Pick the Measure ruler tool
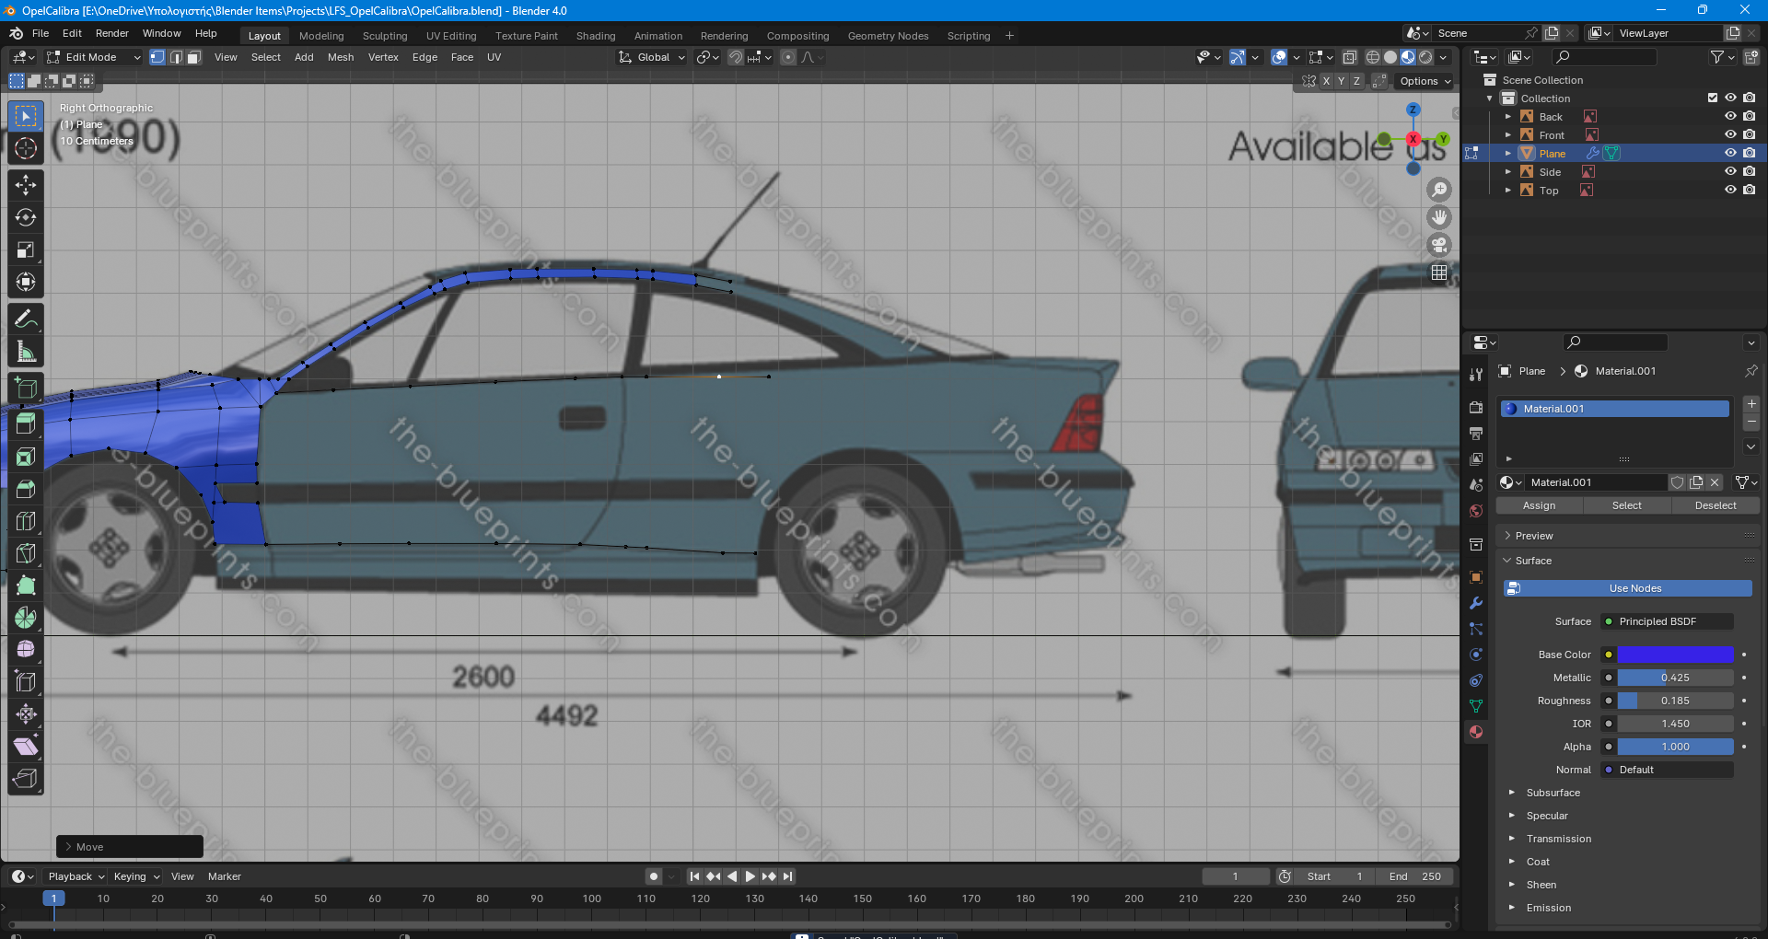 (x=26, y=352)
